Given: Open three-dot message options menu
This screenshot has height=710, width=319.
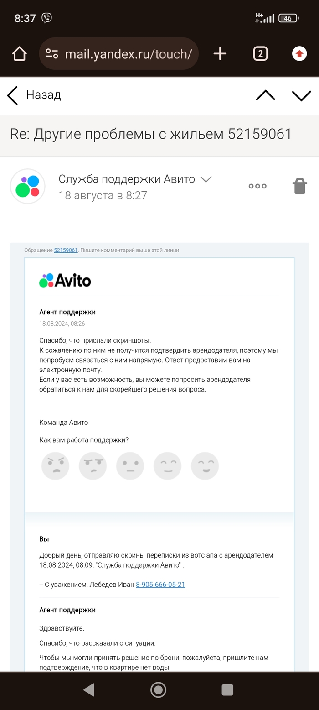Looking at the screenshot, I should pos(257,186).
